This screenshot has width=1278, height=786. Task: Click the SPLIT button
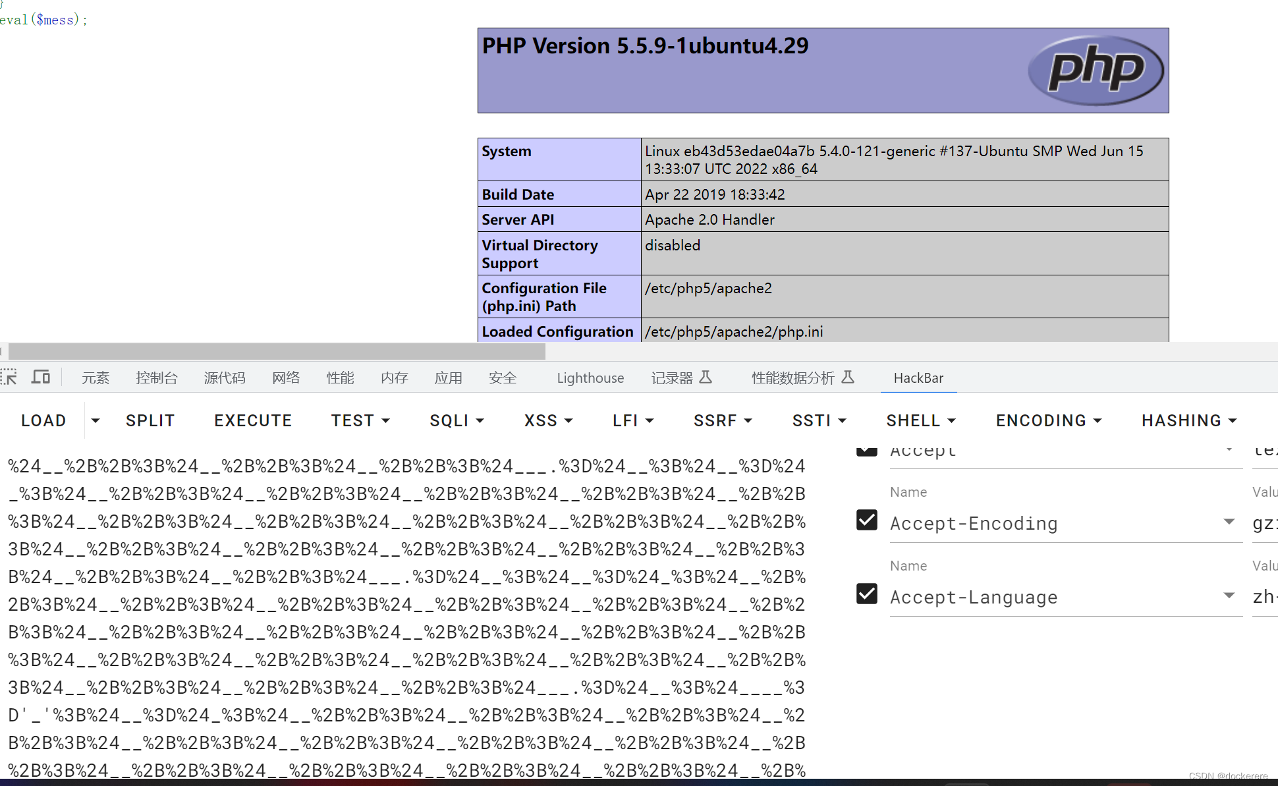pos(150,420)
